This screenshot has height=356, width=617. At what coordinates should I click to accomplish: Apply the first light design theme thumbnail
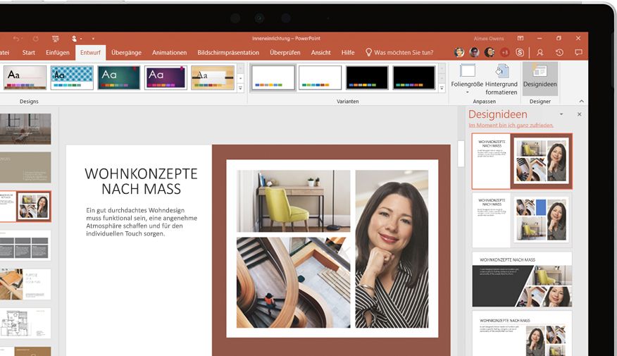pyautogui.click(x=25, y=78)
